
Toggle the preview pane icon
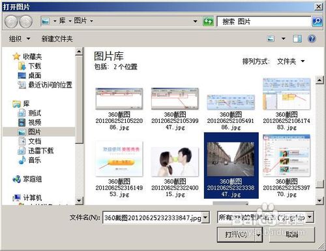[x=297, y=39]
